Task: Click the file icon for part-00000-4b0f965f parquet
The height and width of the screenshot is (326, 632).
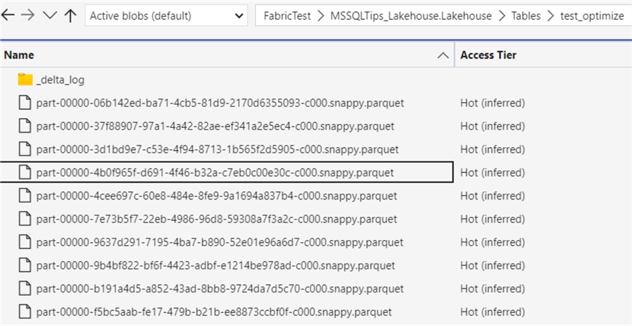Action: coord(25,173)
